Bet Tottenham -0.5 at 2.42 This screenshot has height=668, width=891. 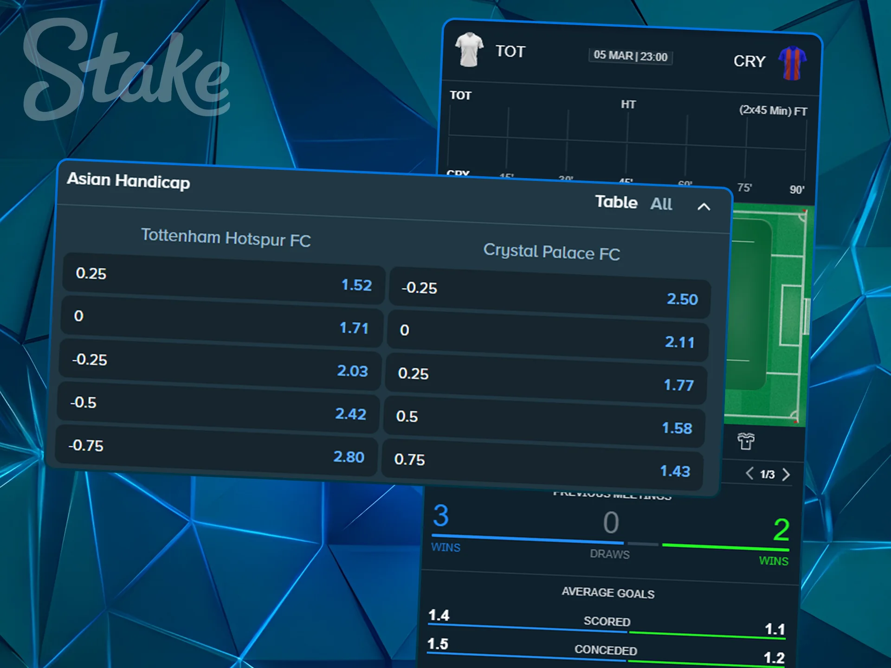point(218,408)
